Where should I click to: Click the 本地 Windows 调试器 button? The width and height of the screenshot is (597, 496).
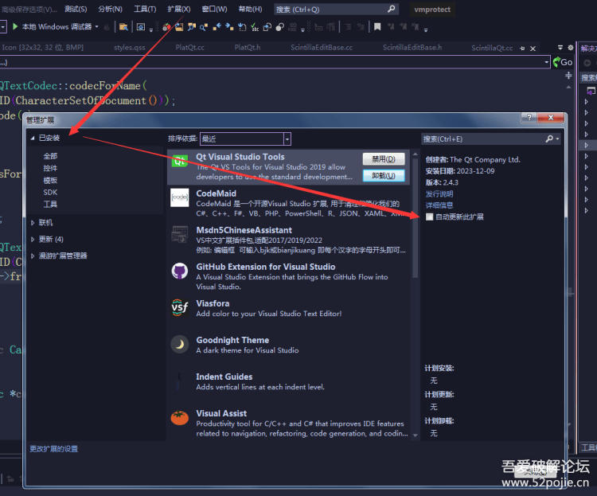(57, 26)
